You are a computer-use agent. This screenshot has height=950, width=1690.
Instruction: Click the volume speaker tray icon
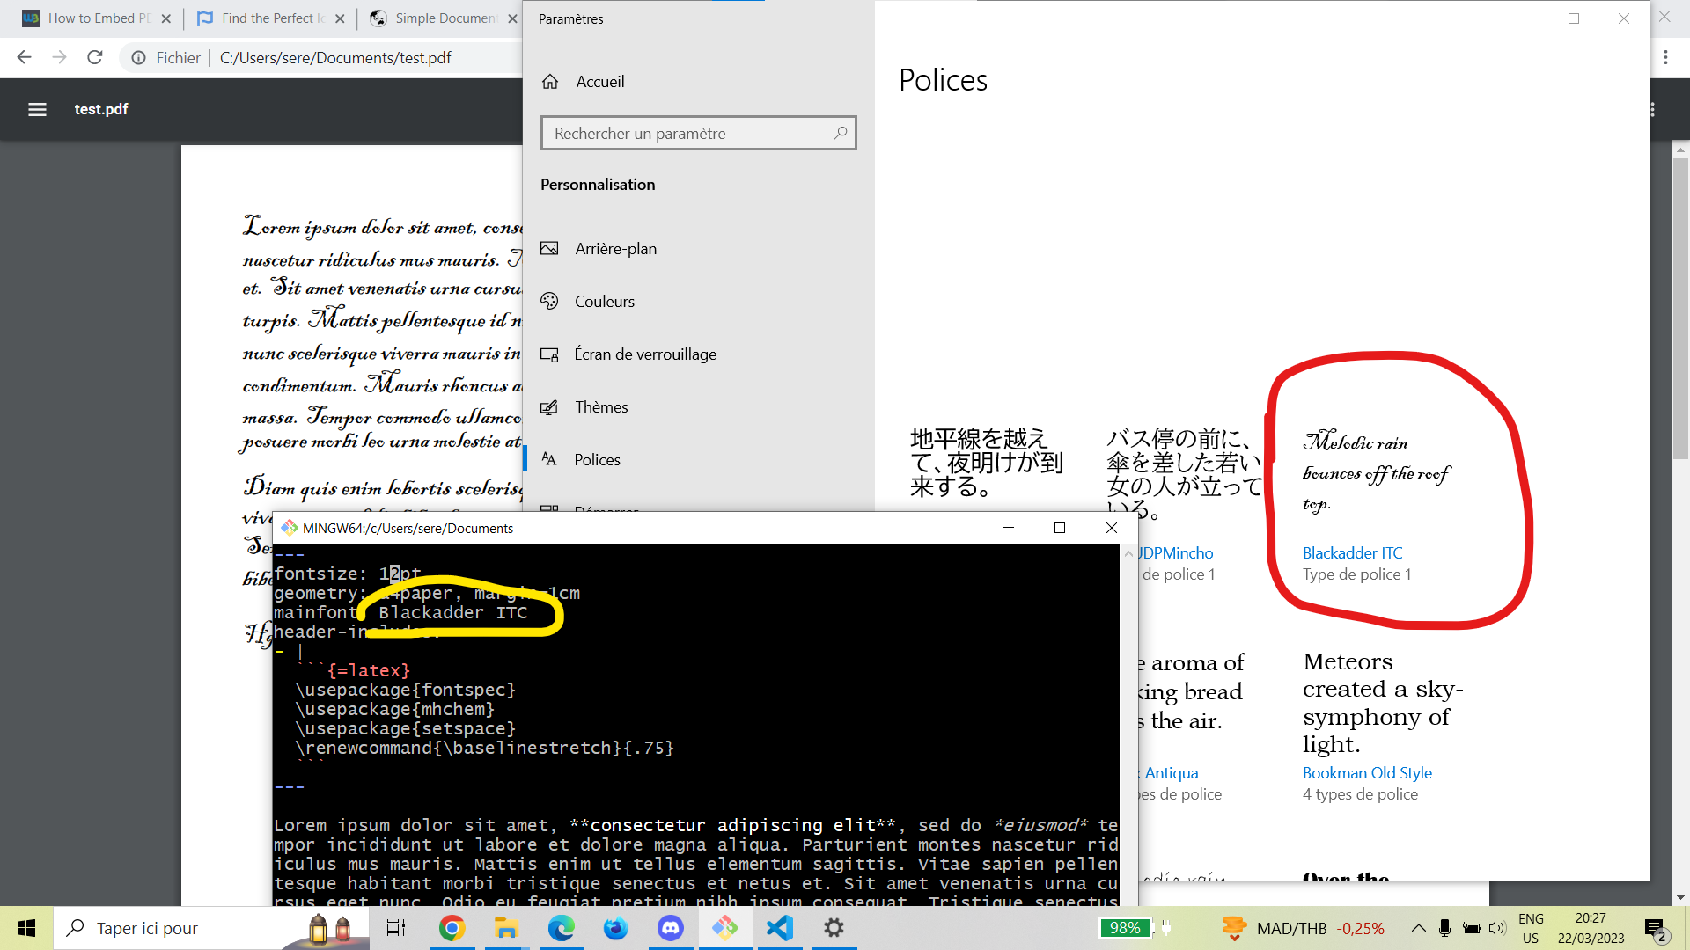pyautogui.click(x=1497, y=928)
